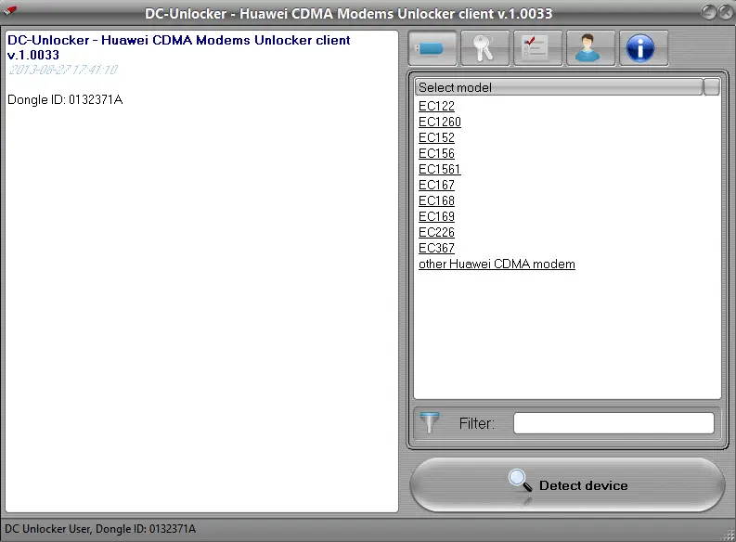Minimize the DC-Unlocker window

pyautogui.click(x=708, y=13)
